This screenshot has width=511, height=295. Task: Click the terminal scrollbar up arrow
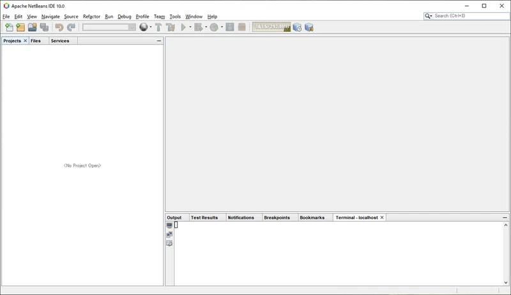[506, 225]
